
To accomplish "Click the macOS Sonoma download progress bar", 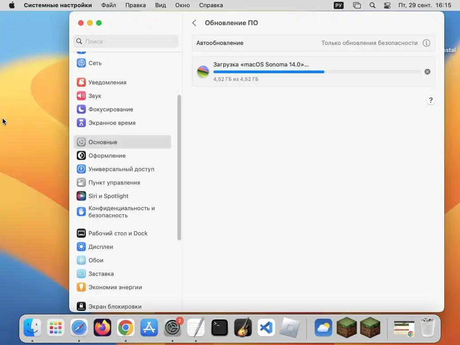I will pos(317,72).
